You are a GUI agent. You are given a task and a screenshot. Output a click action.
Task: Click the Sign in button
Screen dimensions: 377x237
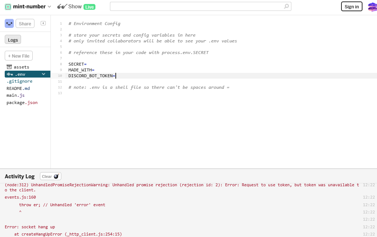tap(351, 6)
